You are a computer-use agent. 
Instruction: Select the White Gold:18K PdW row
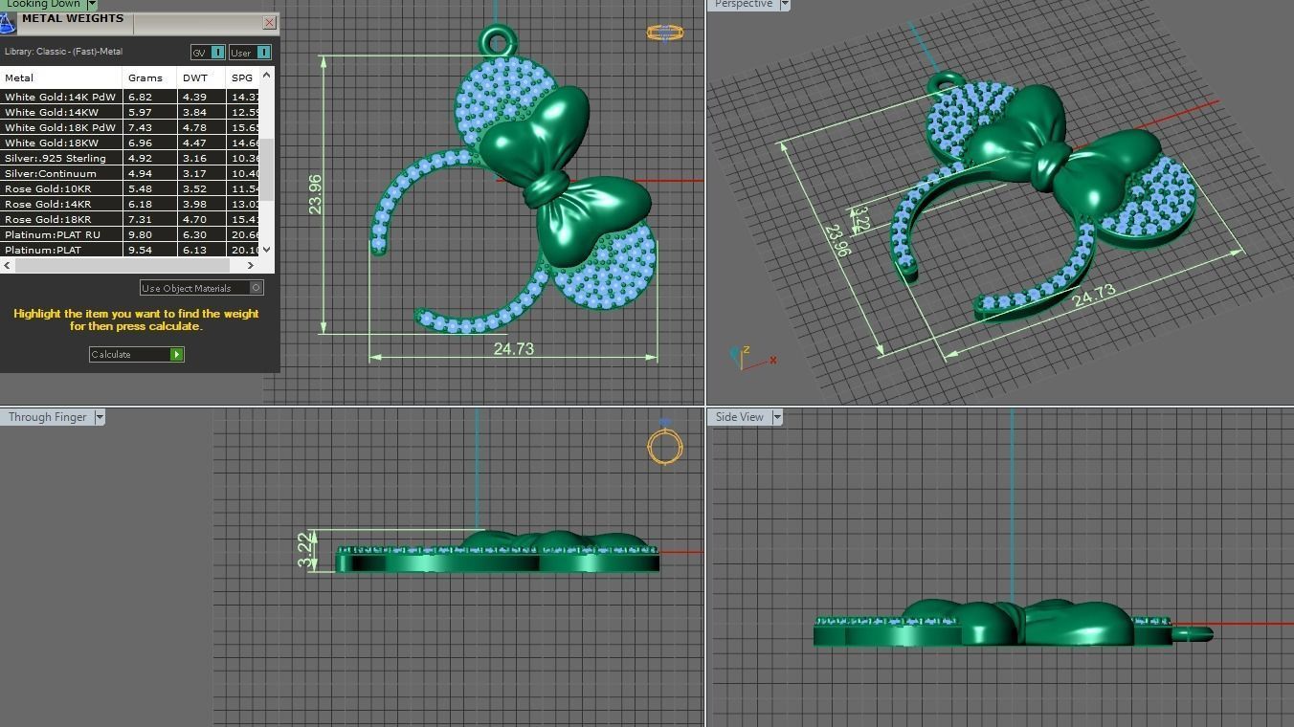click(x=129, y=127)
